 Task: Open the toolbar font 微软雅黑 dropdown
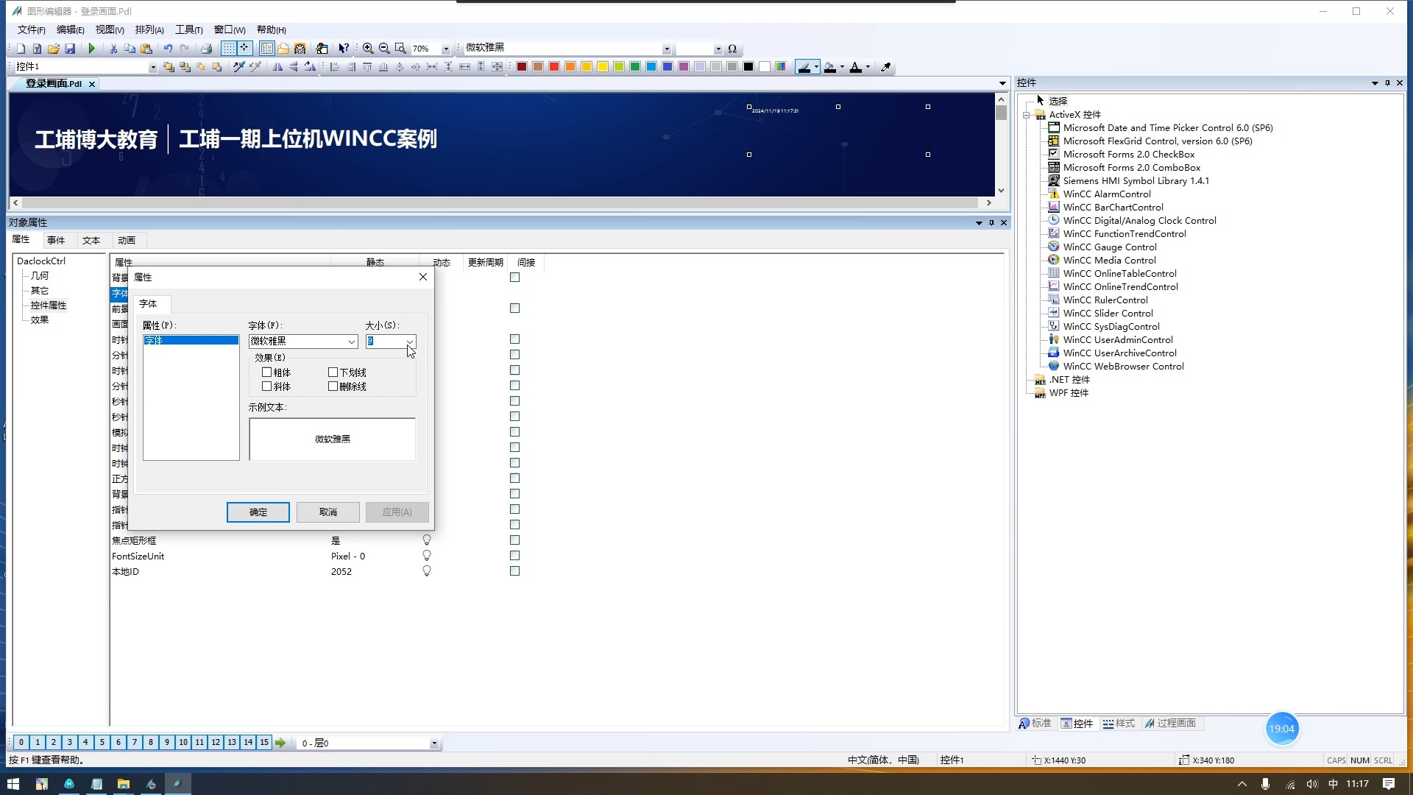pyautogui.click(x=667, y=49)
